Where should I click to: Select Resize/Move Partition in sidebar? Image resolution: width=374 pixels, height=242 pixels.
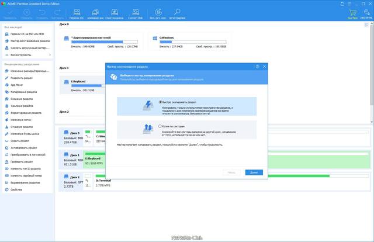coord(27,71)
